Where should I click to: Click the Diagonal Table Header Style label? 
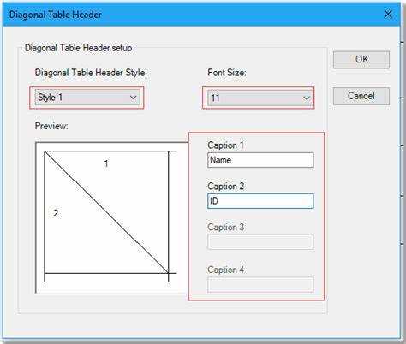pyautogui.click(x=91, y=73)
